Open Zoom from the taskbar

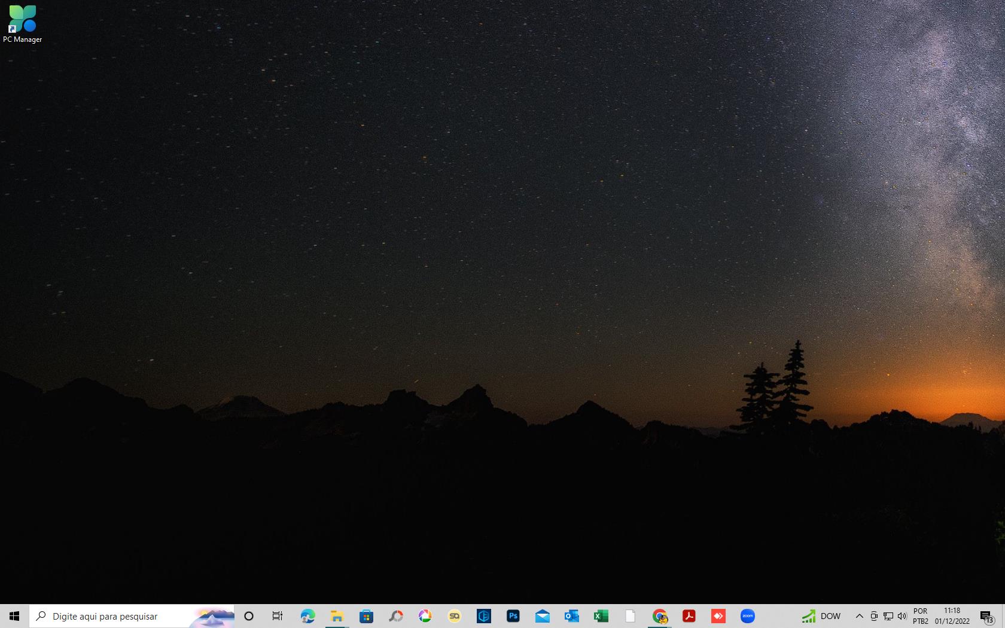tap(748, 616)
